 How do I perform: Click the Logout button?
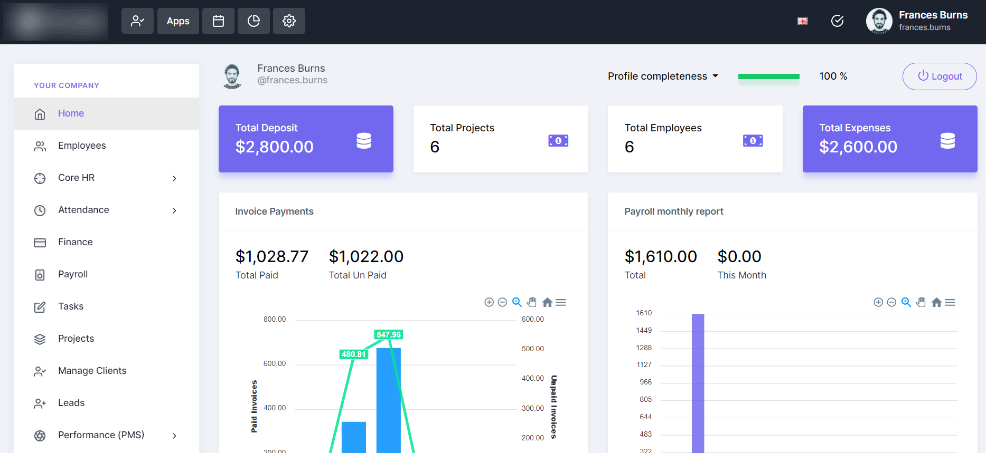coord(940,76)
